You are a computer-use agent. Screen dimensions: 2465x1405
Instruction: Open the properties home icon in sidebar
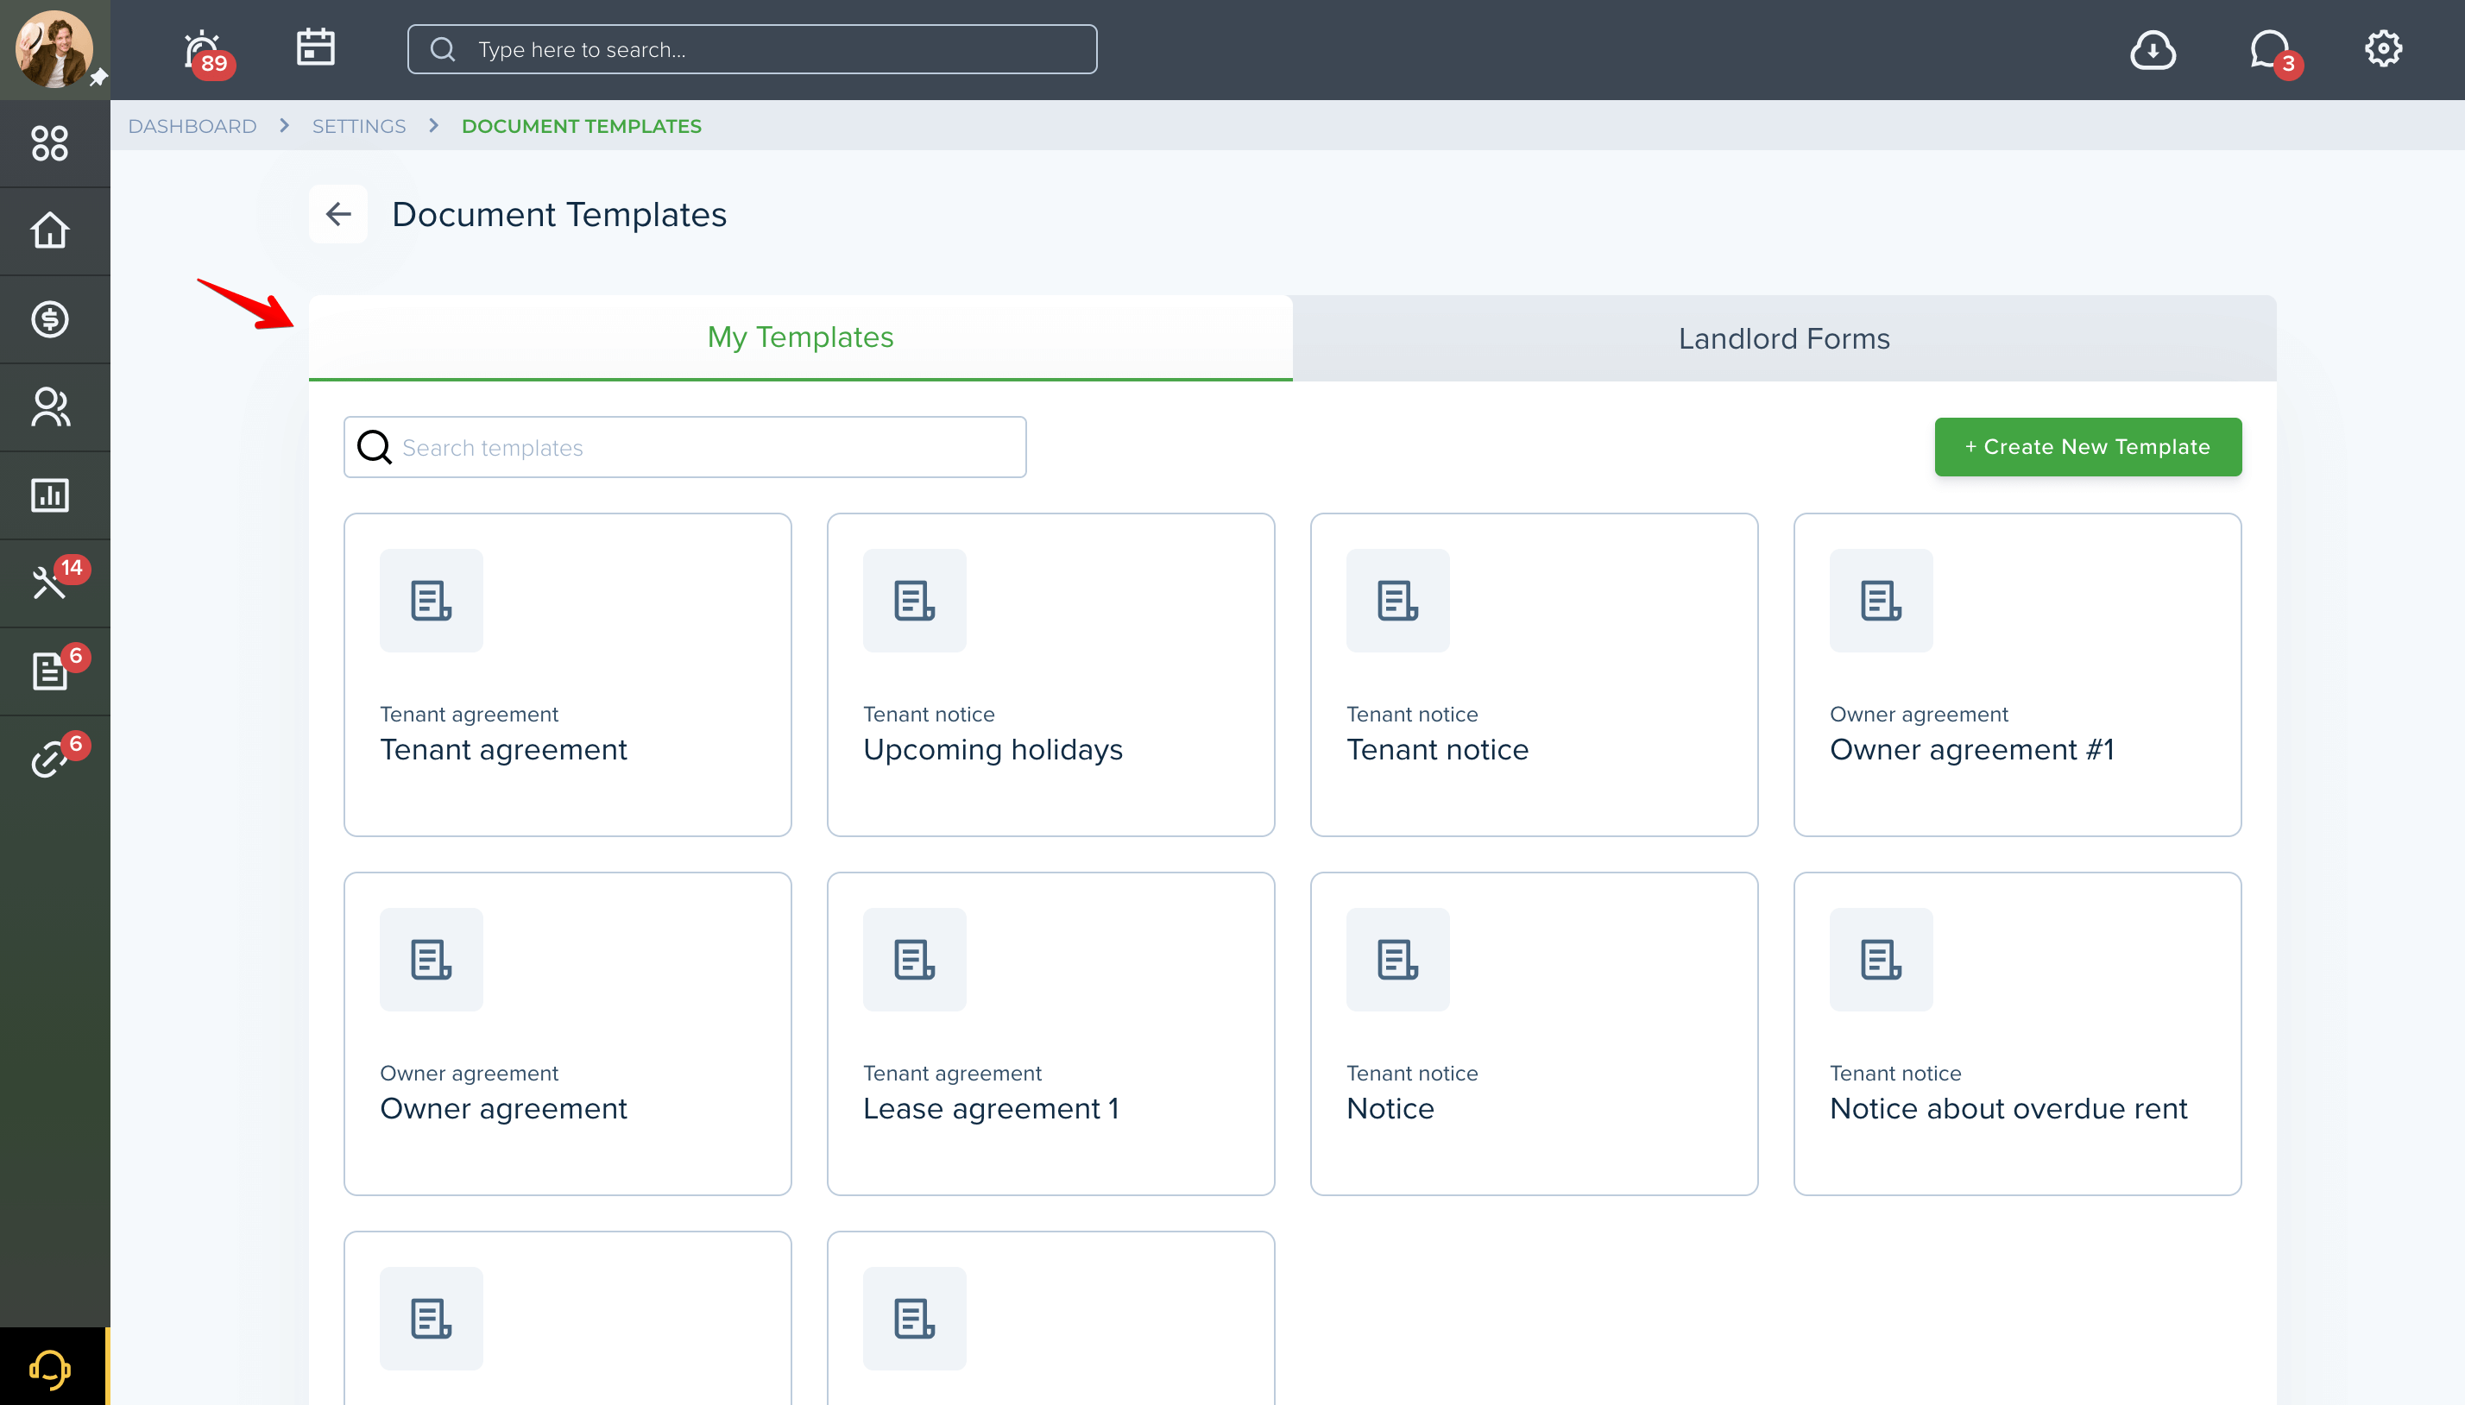[50, 230]
